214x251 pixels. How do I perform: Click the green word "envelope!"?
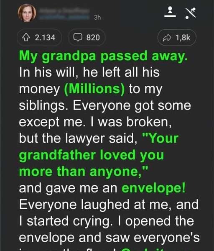tap(153, 188)
